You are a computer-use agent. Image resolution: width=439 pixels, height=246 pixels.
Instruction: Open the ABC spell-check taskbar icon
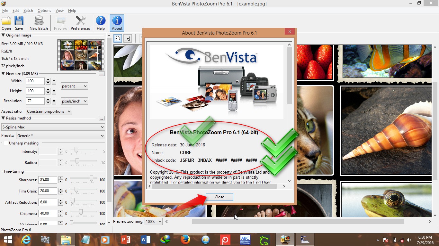pos(245,239)
